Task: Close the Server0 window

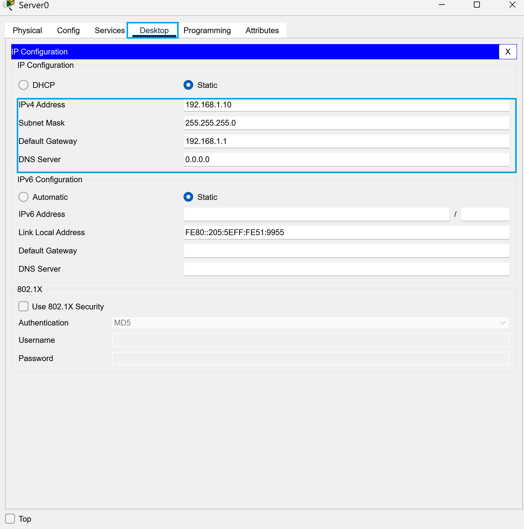Action: coord(512,5)
